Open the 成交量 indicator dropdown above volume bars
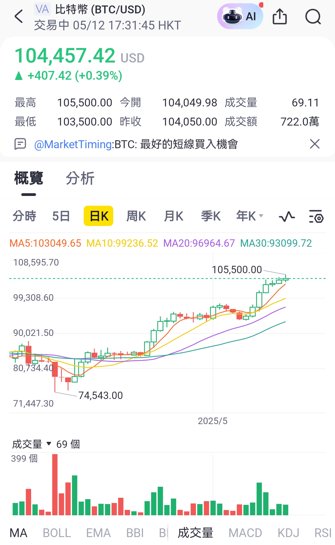 pyautogui.click(x=31, y=444)
